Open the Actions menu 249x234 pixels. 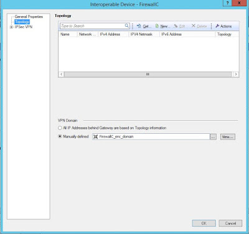point(223,26)
